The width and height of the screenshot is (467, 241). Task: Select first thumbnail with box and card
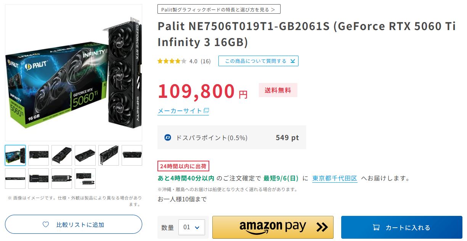click(x=15, y=155)
